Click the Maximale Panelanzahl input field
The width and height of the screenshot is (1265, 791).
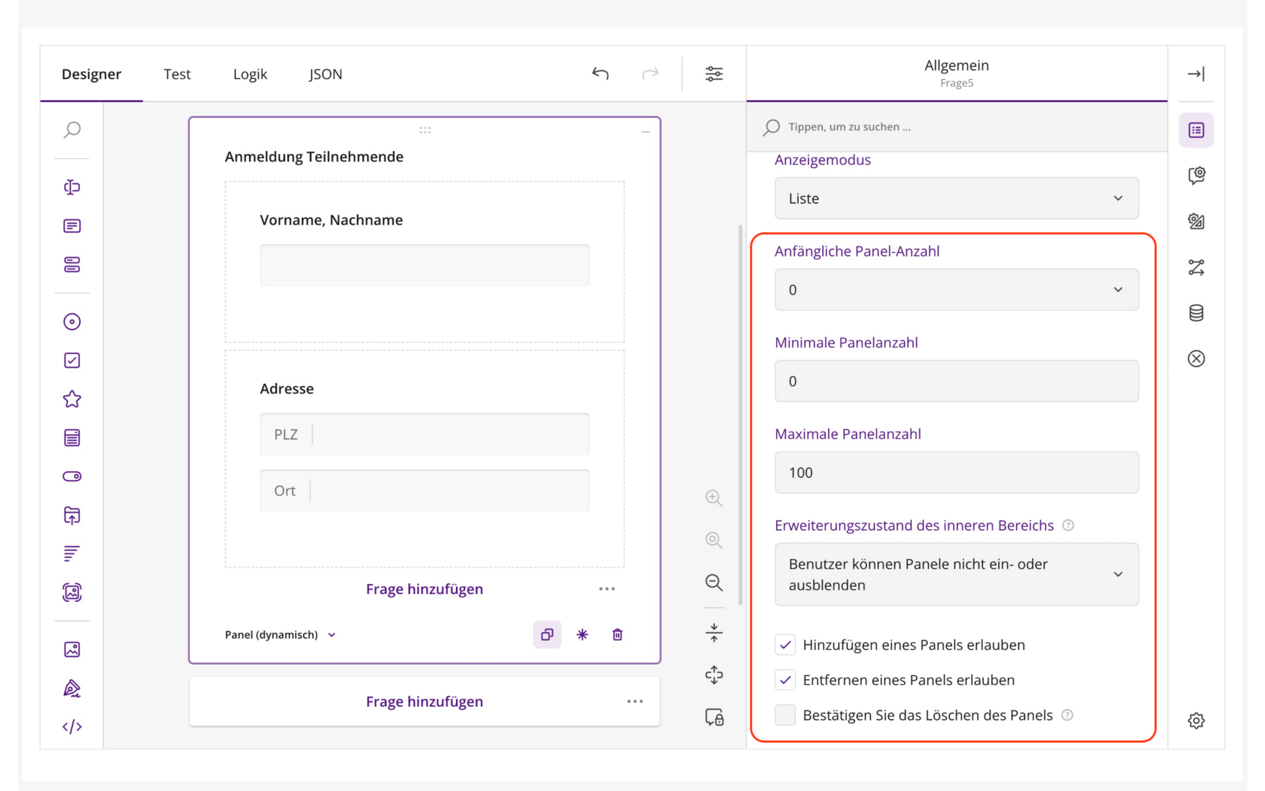[957, 472]
